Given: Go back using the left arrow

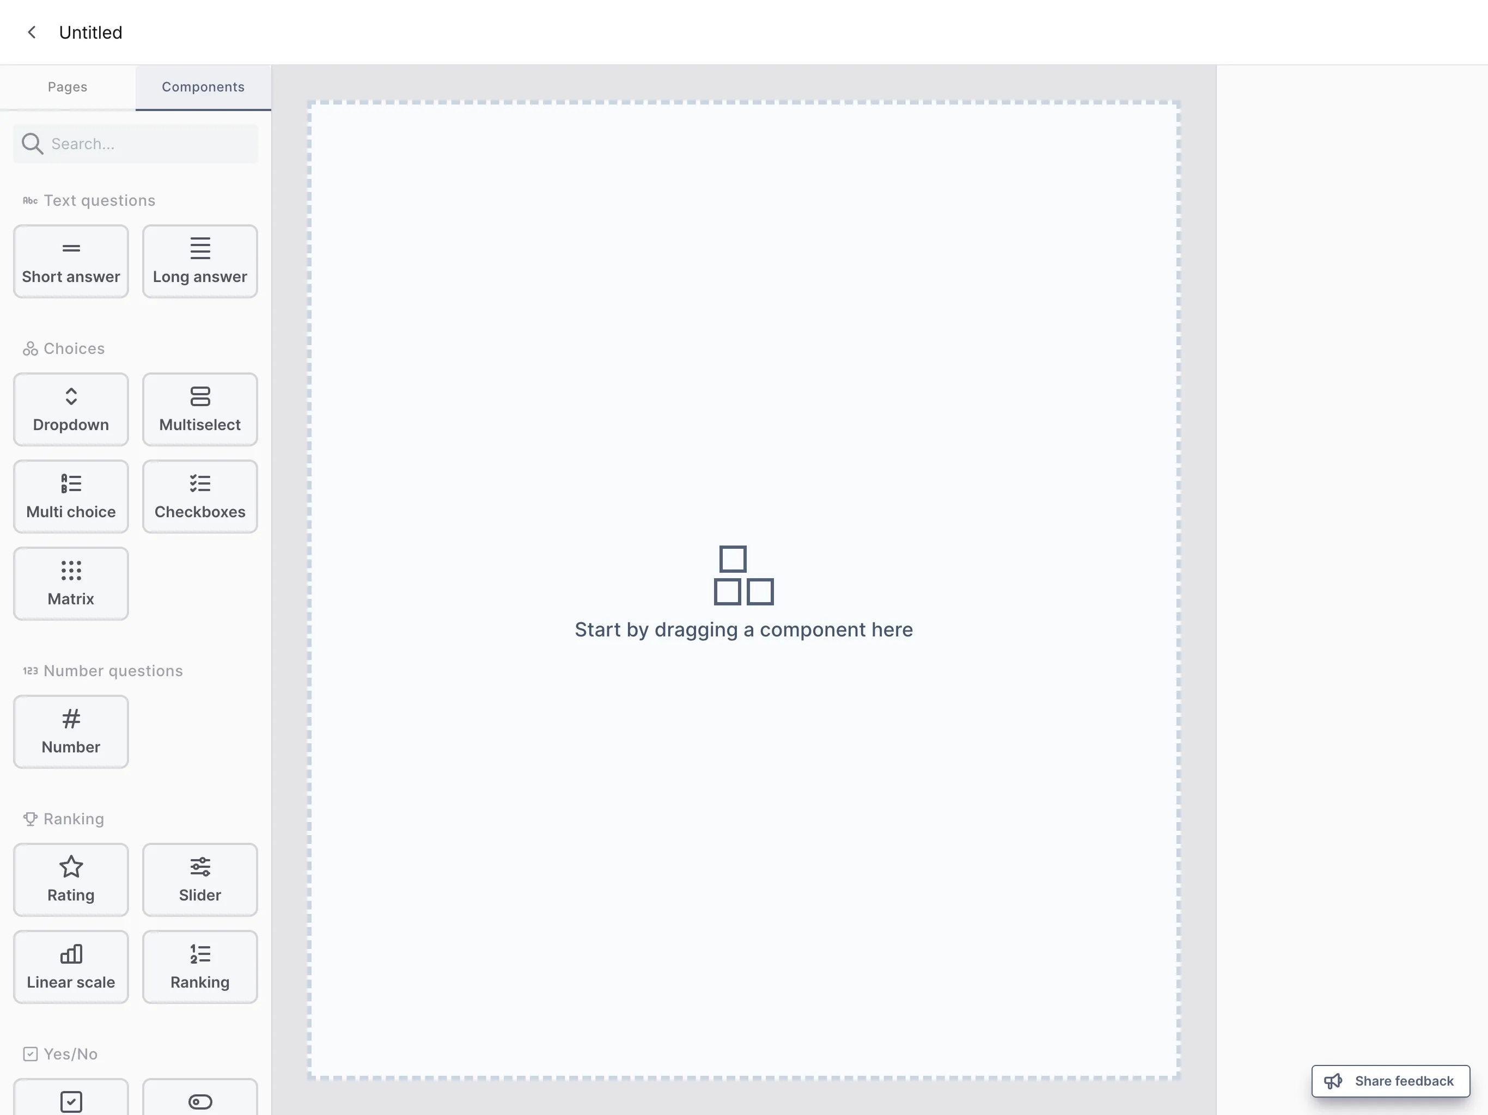Looking at the screenshot, I should click(x=32, y=32).
